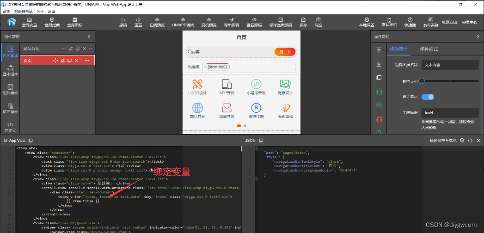Switch to 组件样式 tab
Image resolution: width=484 pixels, height=233 pixels.
429,49
